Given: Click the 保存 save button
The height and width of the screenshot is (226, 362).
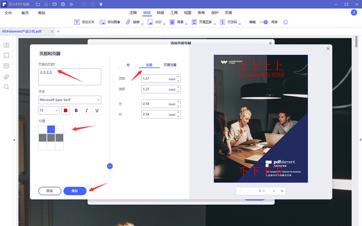Looking at the screenshot, I should click(x=75, y=191).
